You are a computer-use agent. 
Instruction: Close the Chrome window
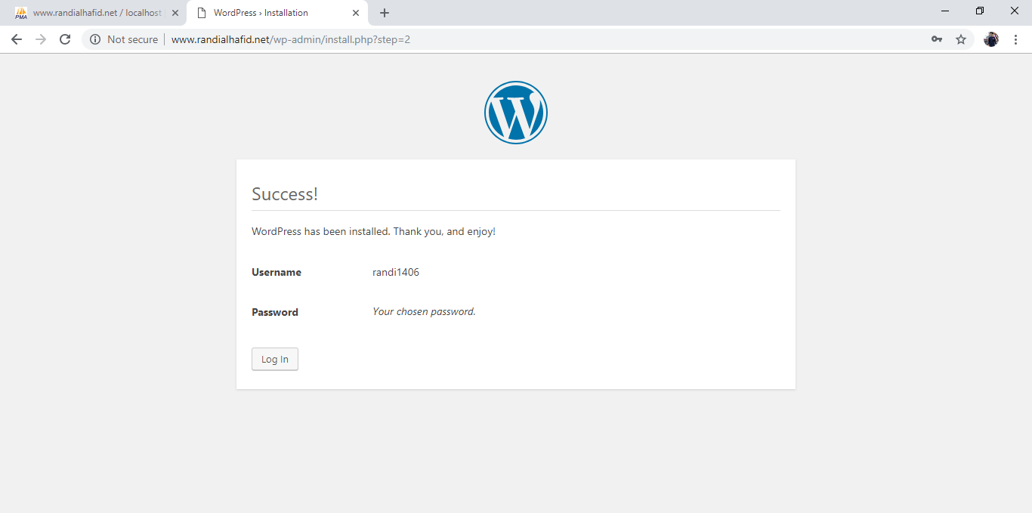click(1015, 11)
